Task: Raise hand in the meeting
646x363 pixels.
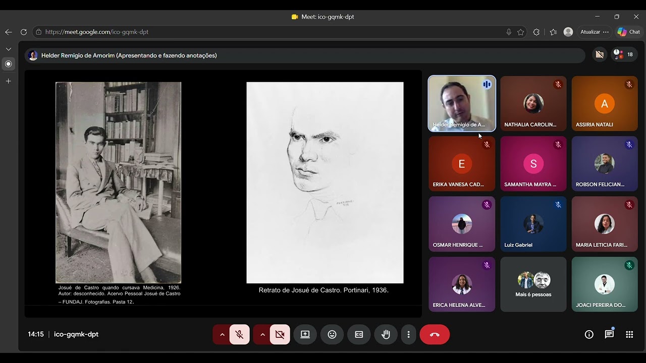Action: coord(386,334)
